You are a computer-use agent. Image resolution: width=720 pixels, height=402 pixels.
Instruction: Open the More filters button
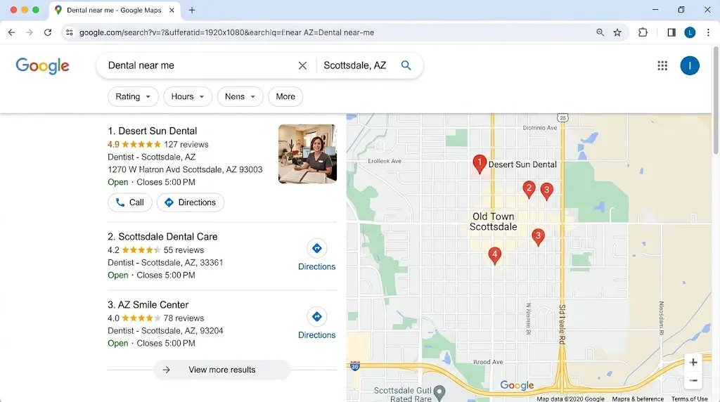[285, 96]
